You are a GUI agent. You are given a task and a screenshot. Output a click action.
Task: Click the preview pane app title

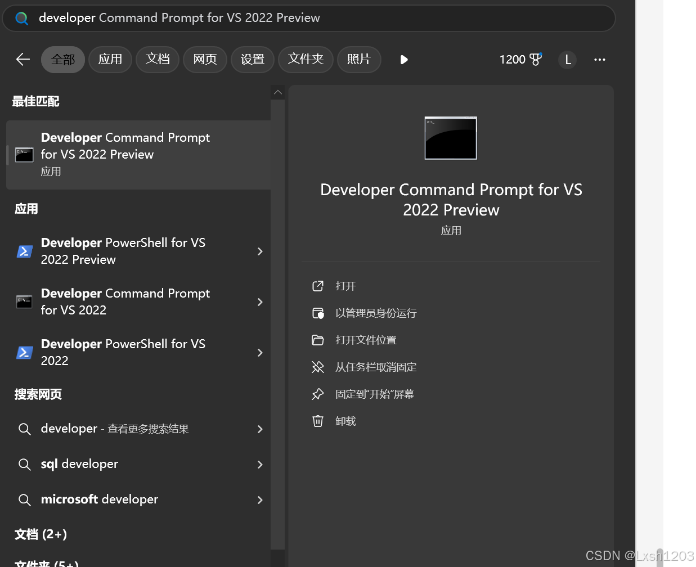point(451,200)
